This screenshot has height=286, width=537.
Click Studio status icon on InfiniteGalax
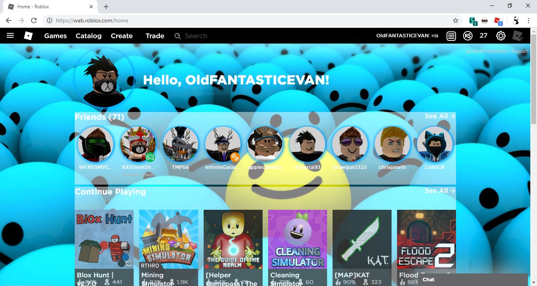[x=235, y=157]
